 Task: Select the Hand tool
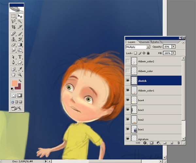tap(13, 75)
